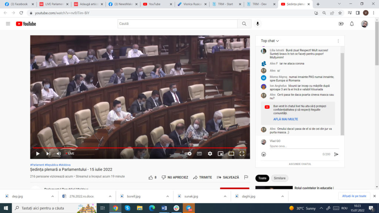
Task: Open the chat scrollbar
Action: 342,94
